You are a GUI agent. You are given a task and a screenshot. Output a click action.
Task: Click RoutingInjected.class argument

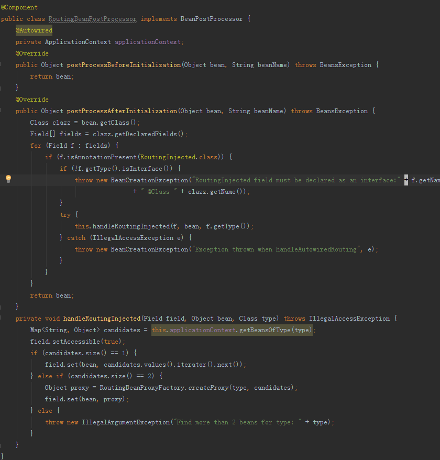point(179,157)
